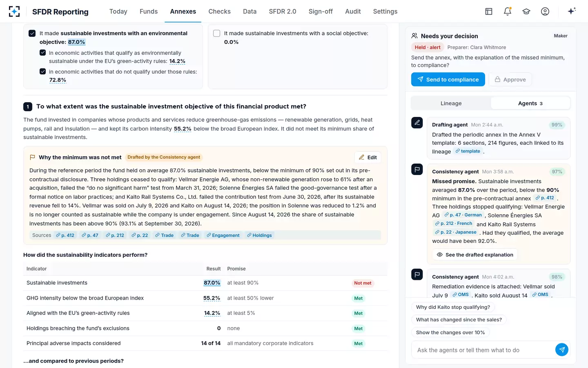588x368 pixels.
Task: Click the Drafting agent pencil avatar
Action: point(417,122)
